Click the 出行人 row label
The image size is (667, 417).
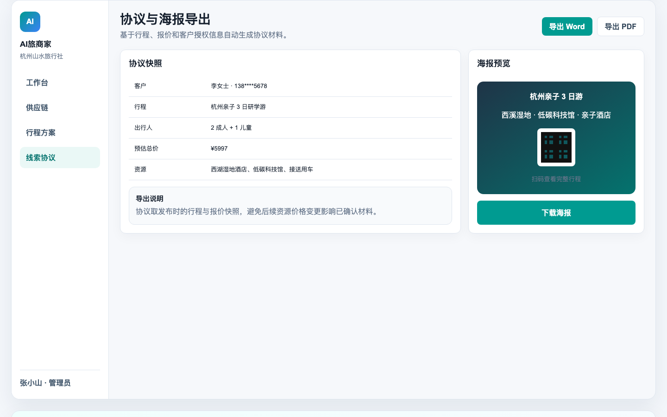143,127
